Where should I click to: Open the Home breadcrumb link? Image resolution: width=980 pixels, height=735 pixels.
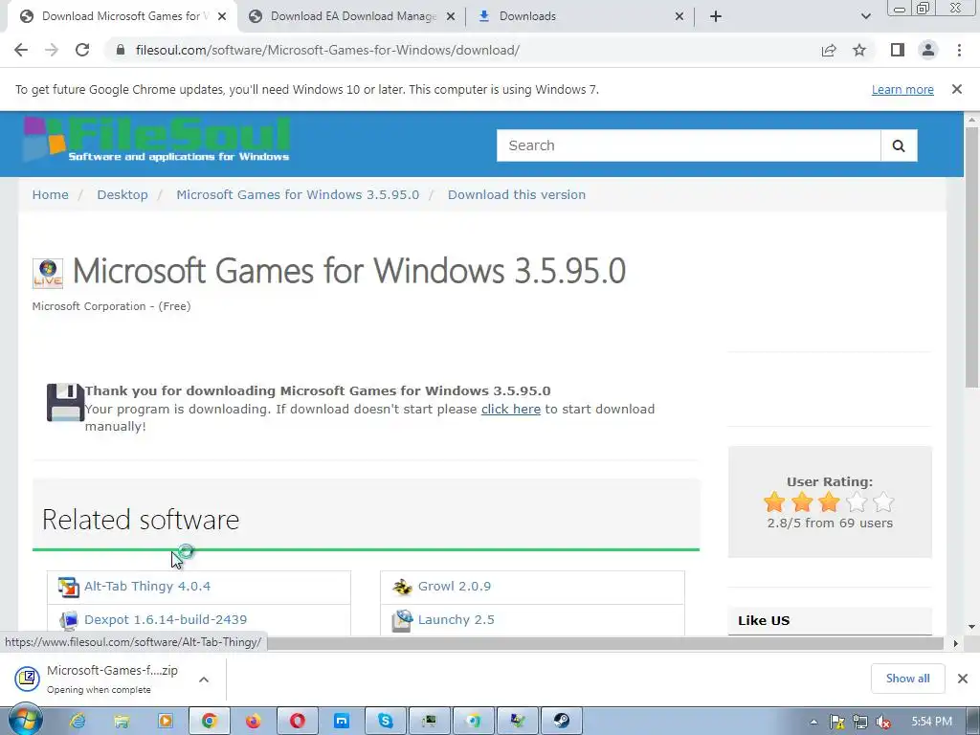click(51, 194)
